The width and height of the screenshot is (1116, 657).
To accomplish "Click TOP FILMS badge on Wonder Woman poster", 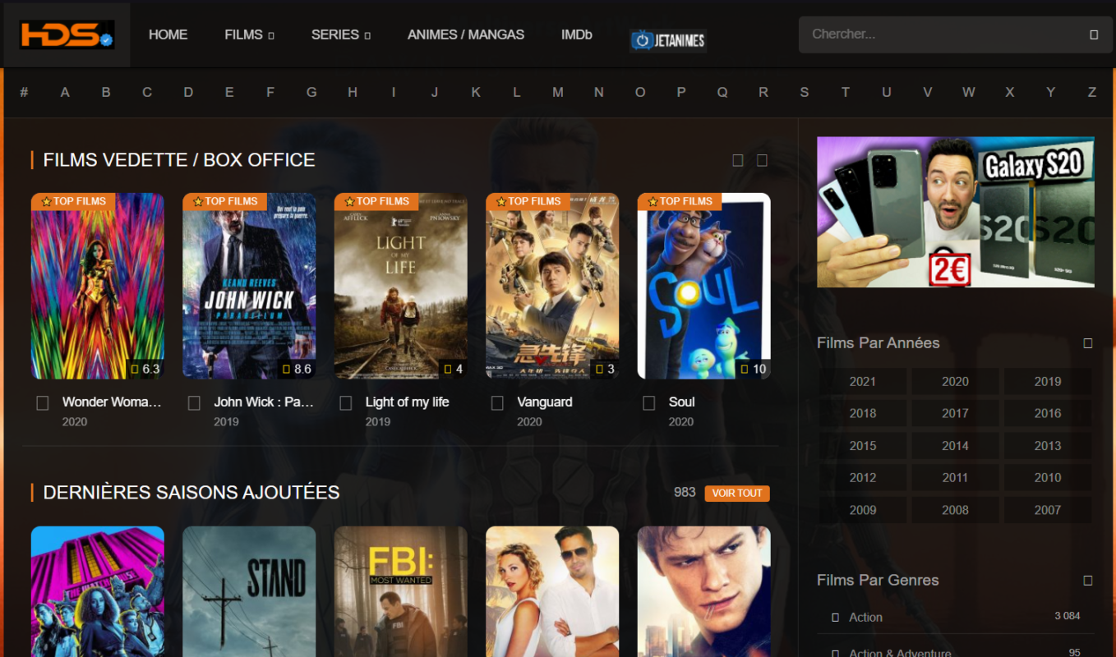I will [73, 201].
